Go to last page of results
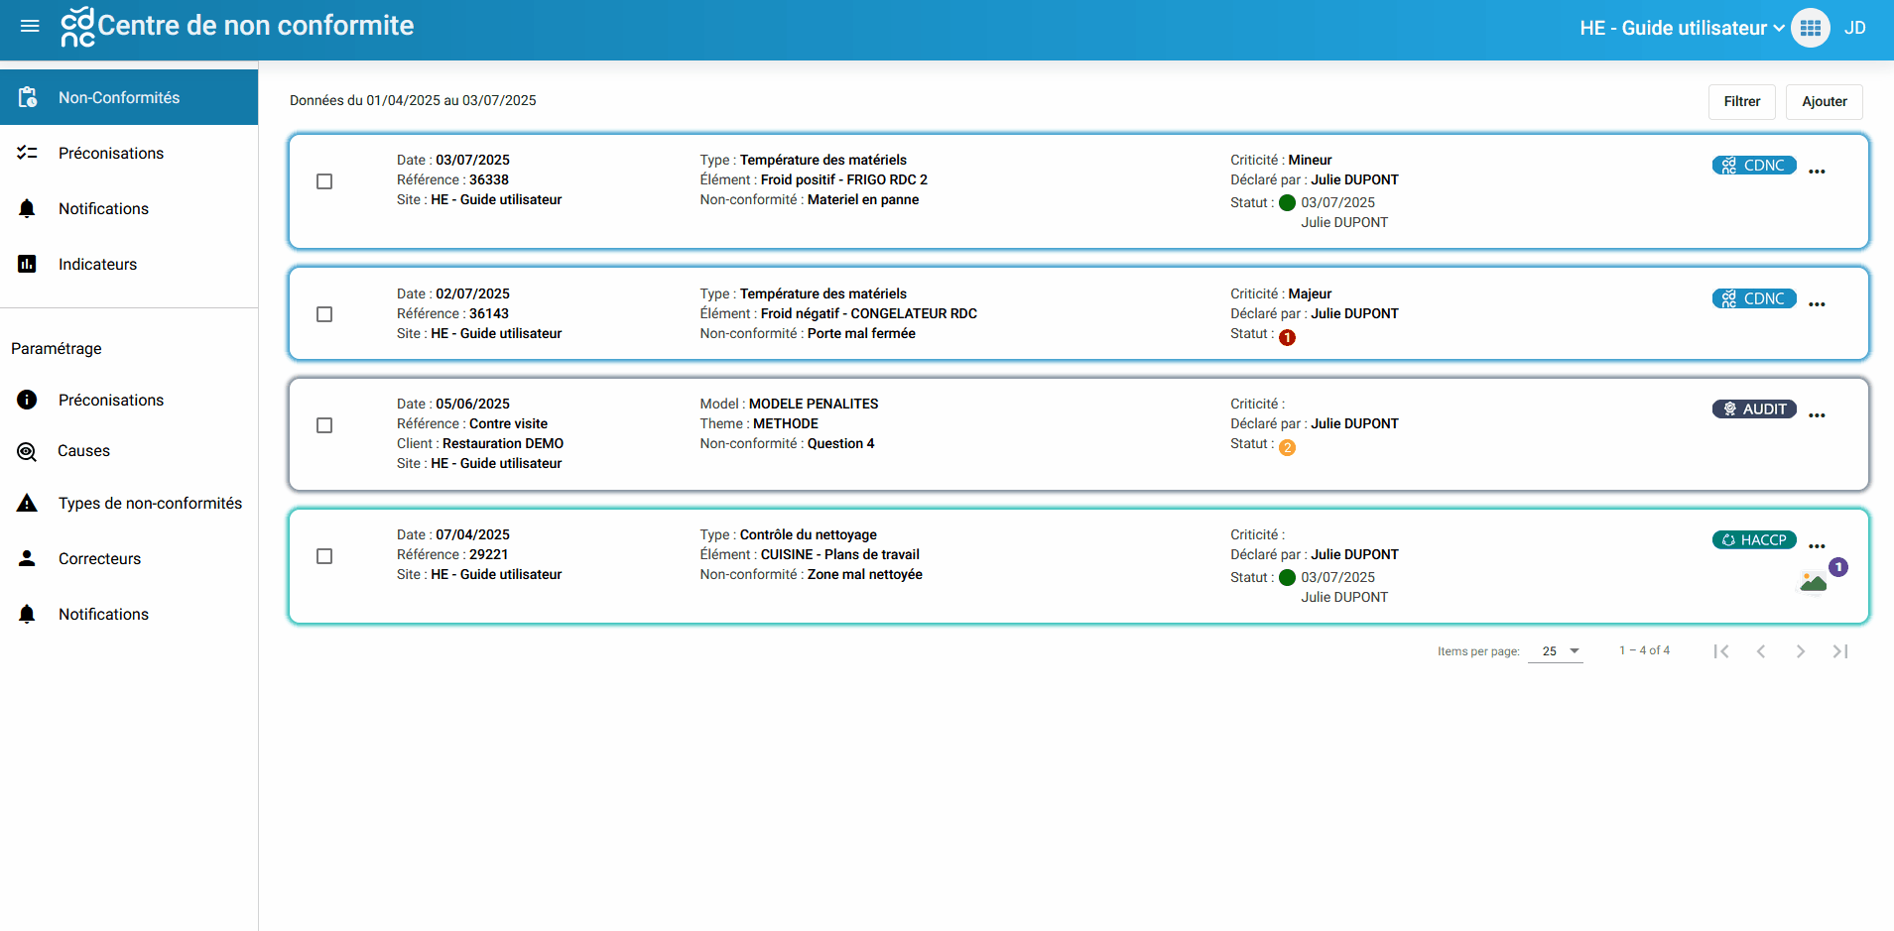The image size is (1894, 931). (x=1840, y=651)
